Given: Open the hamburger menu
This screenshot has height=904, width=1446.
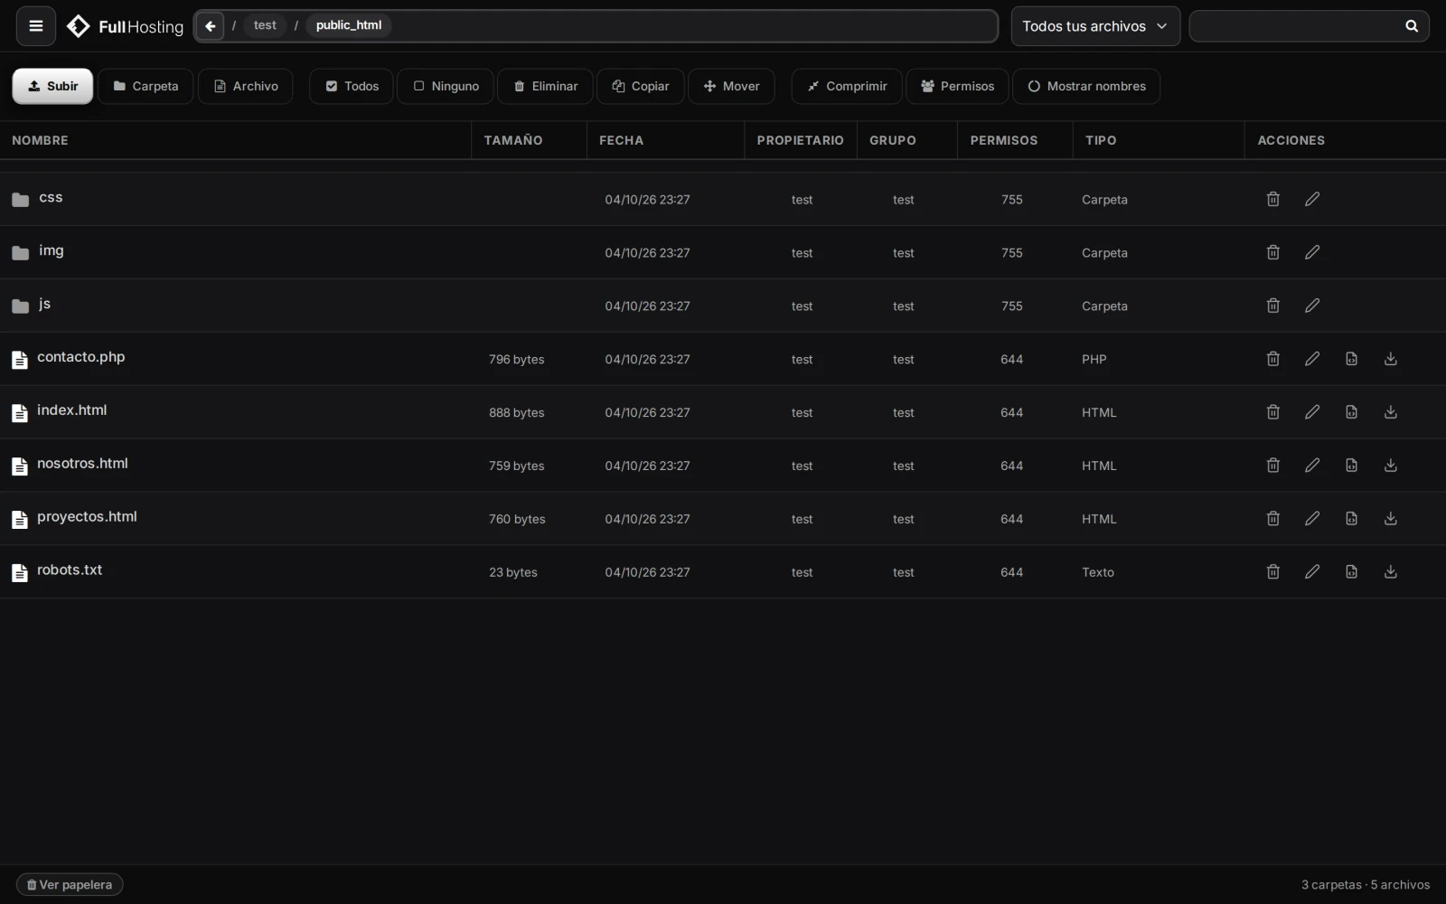Looking at the screenshot, I should 36,26.
